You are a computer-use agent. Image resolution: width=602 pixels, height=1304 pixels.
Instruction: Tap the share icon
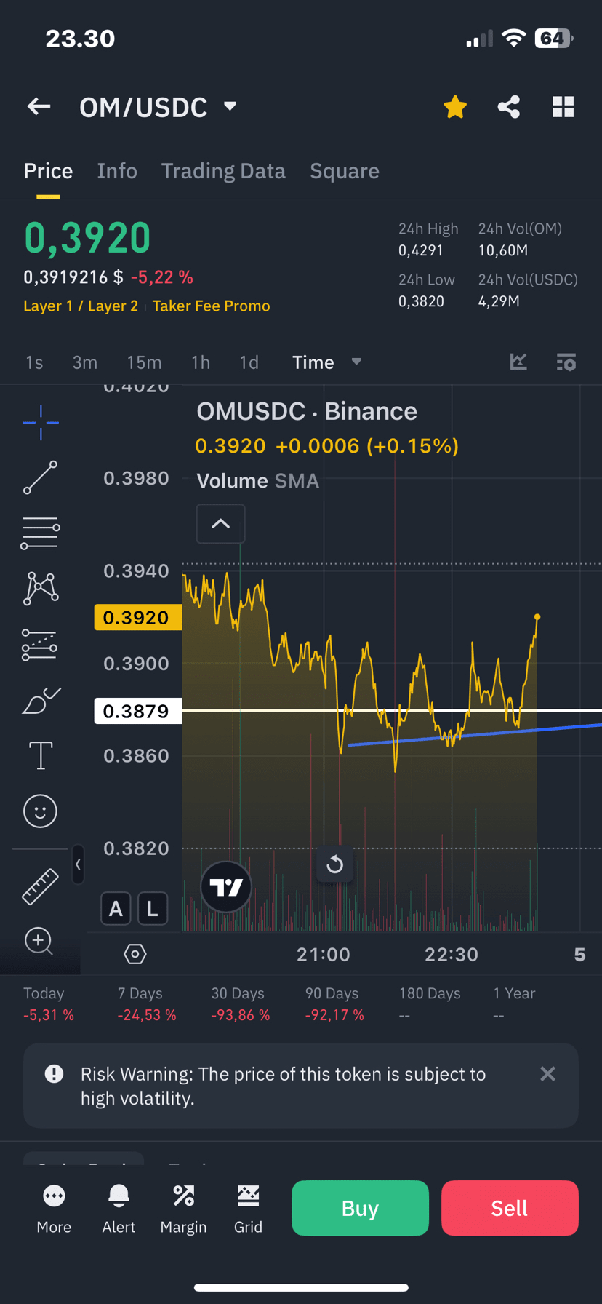pos(509,107)
